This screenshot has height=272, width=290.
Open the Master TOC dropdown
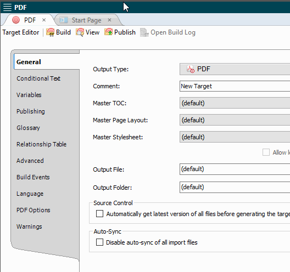(235, 103)
